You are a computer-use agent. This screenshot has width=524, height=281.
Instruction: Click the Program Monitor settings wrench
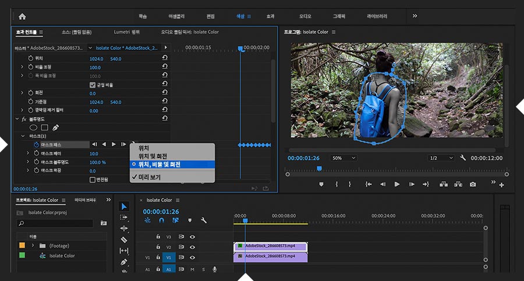click(463, 158)
